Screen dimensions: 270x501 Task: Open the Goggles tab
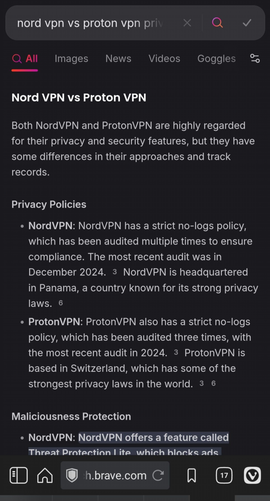pyautogui.click(x=216, y=58)
